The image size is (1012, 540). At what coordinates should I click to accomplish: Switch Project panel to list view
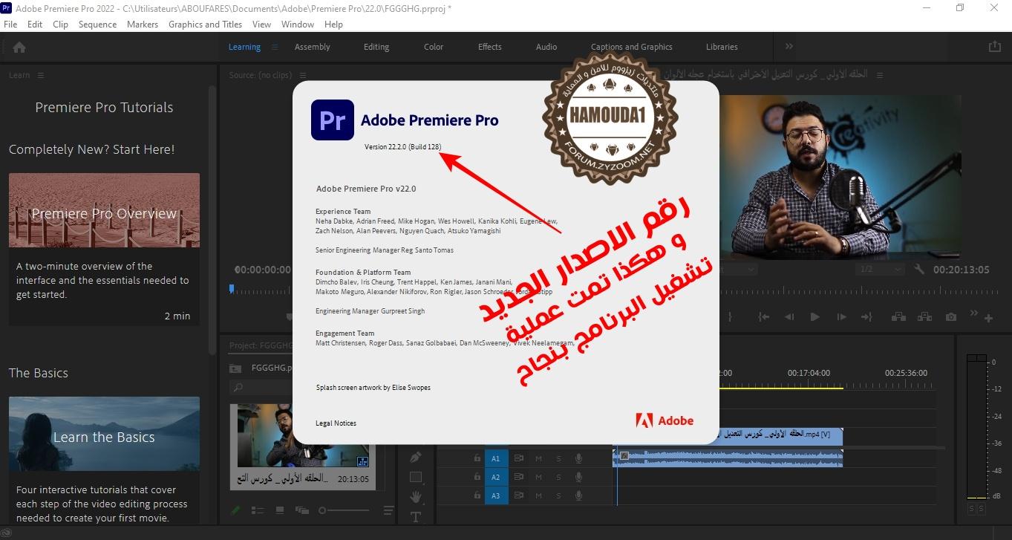pos(258,510)
